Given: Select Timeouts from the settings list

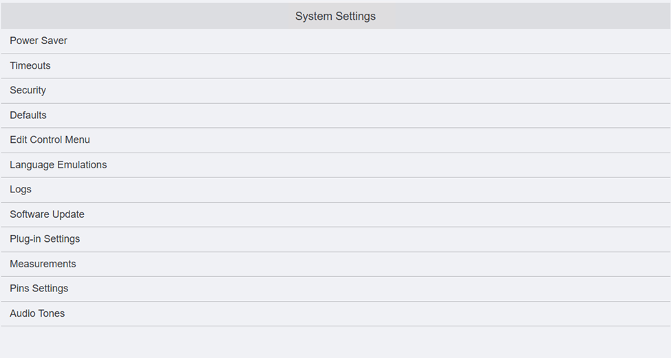Looking at the screenshot, I should pos(30,65).
